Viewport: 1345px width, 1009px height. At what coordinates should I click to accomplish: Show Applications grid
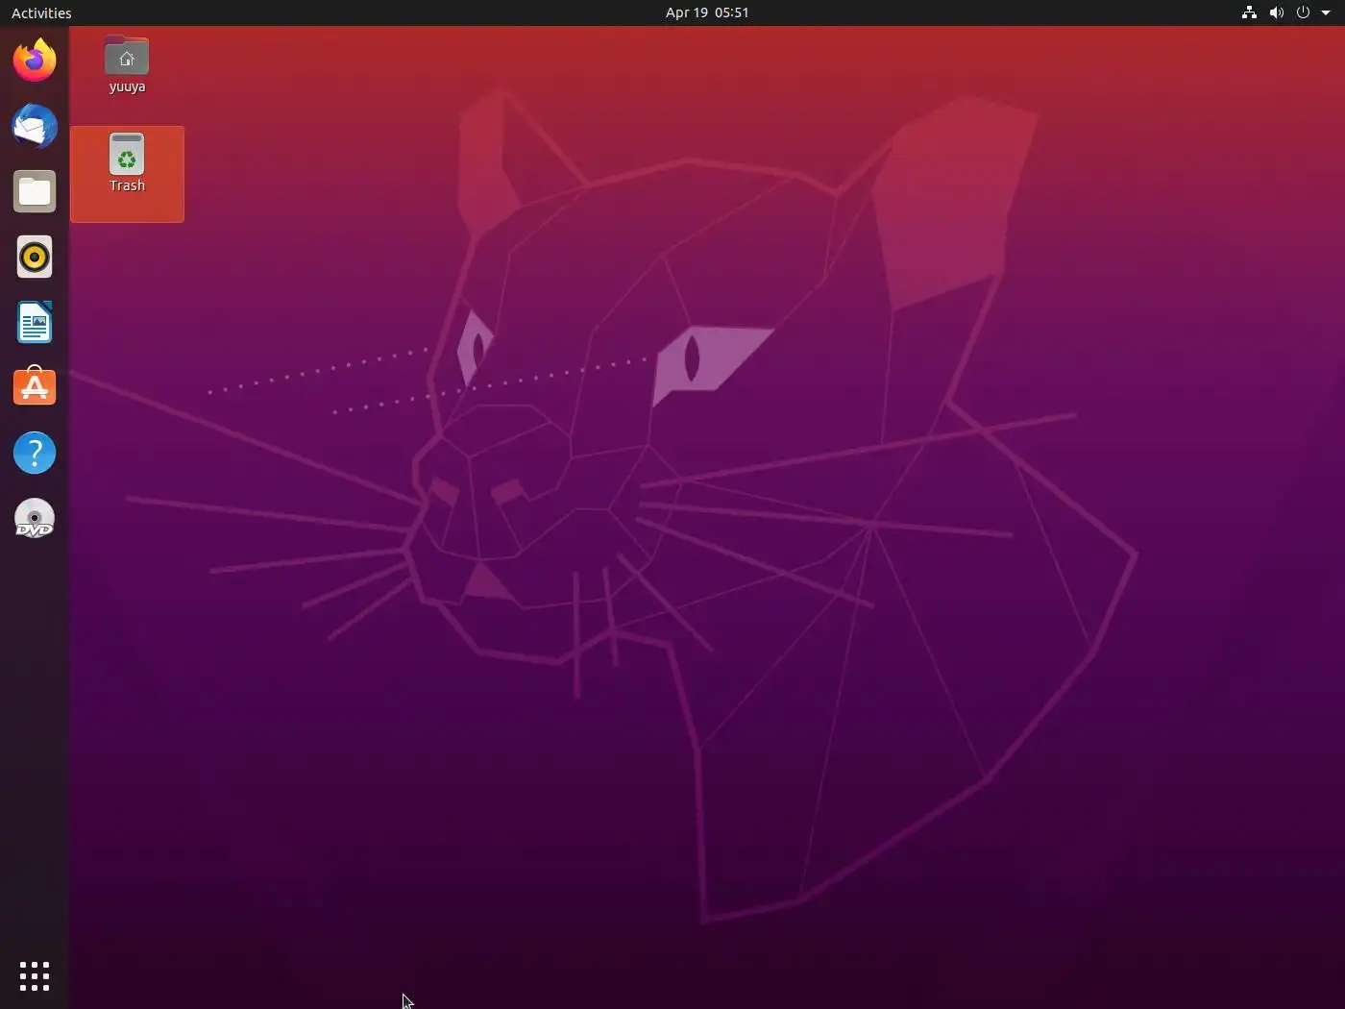pyautogui.click(x=35, y=976)
